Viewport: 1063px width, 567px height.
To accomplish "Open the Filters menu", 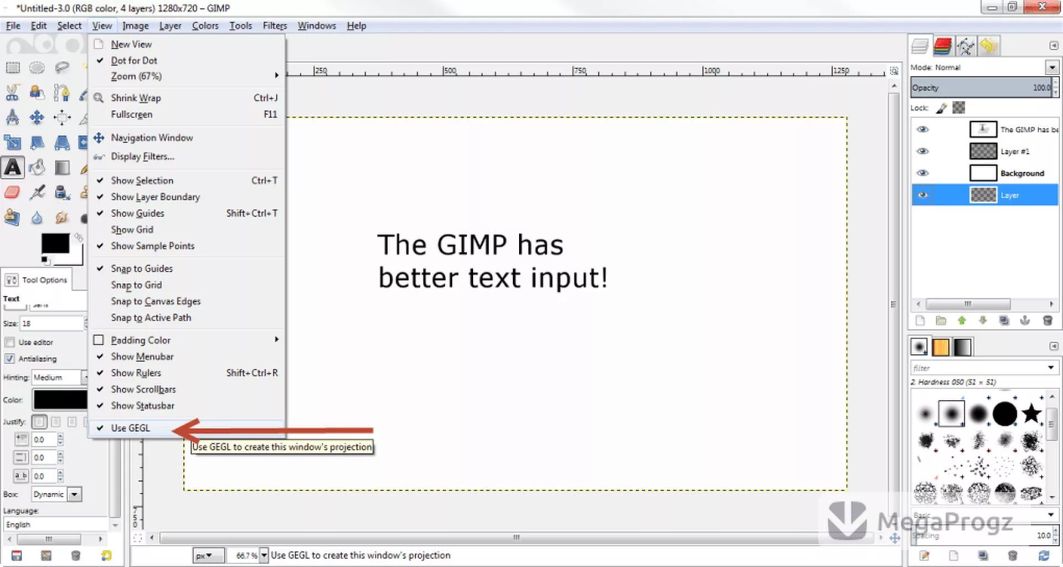I will 275,25.
